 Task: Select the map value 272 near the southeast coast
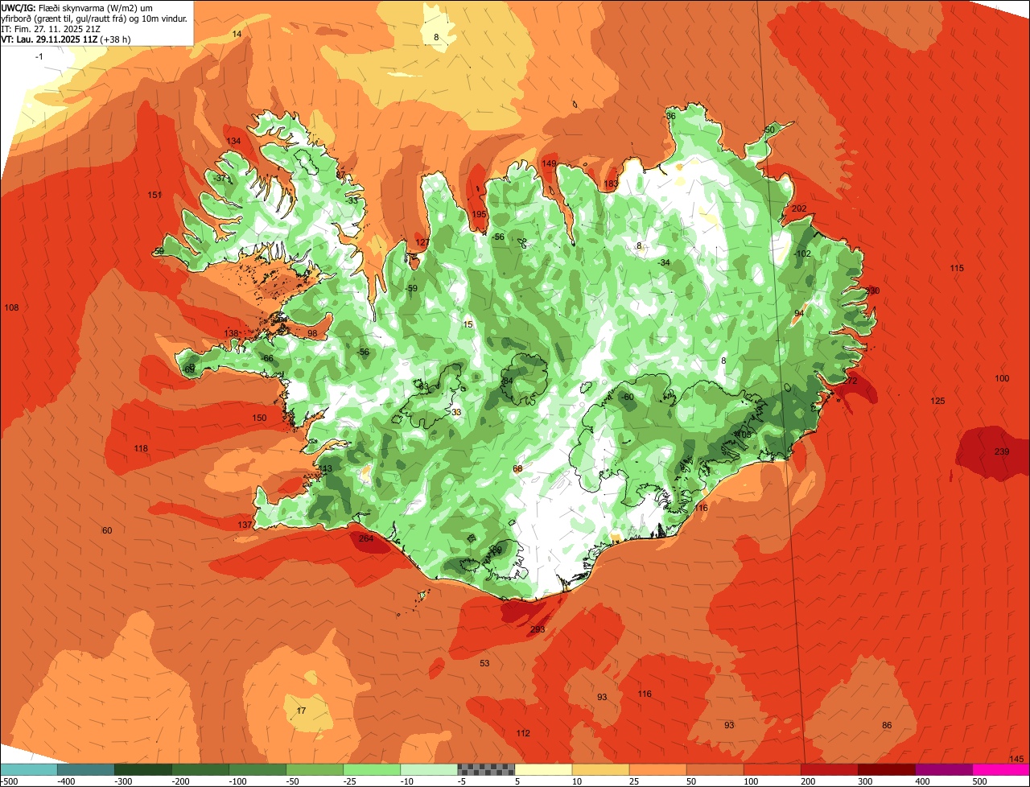point(850,381)
